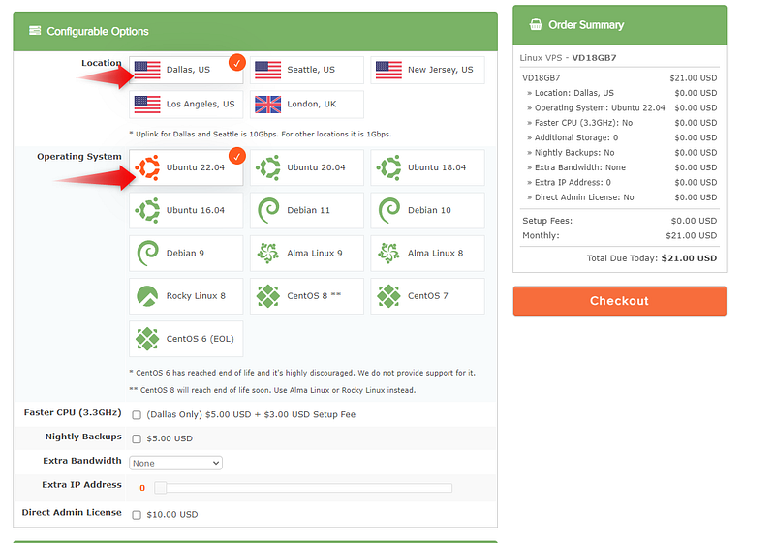
Task: Click the Order Summary basket icon
Action: 536,25
